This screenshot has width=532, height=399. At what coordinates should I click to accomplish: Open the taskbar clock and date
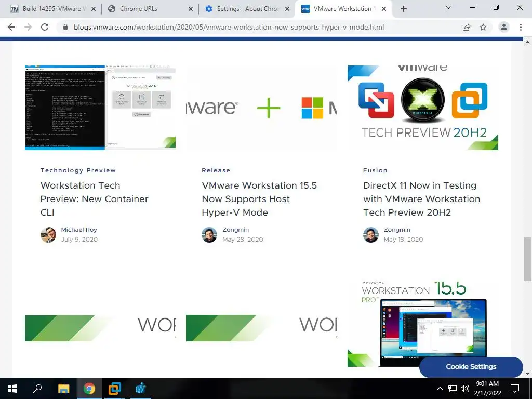coord(487,389)
